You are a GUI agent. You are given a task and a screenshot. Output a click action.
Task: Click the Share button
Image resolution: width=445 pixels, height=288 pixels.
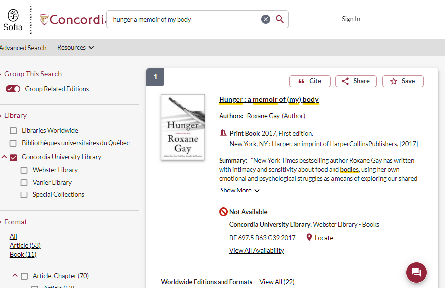pyautogui.click(x=356, y=81)
